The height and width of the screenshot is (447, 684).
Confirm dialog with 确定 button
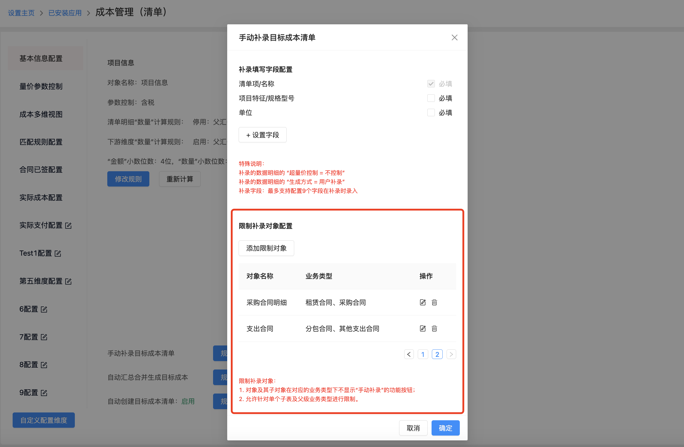[445, 428]
